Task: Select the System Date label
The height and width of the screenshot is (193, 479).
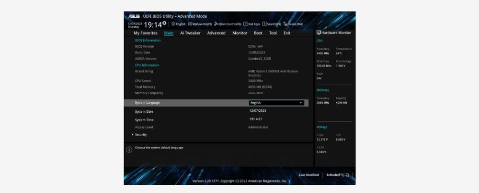Action: (144, 112)
